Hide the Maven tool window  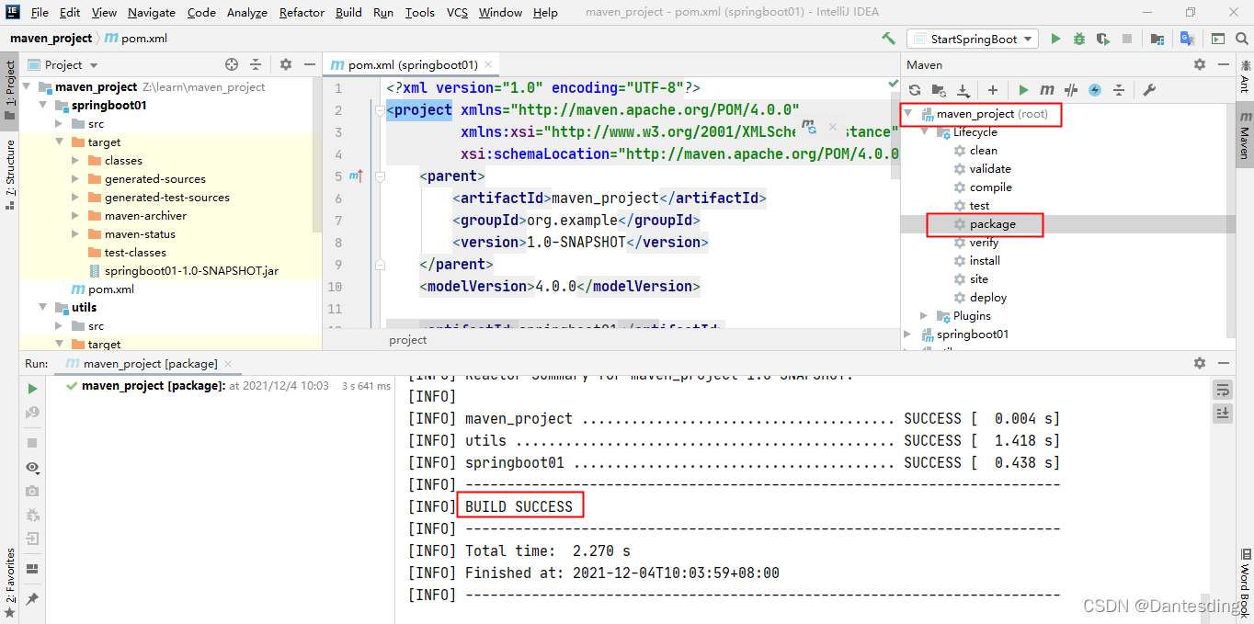pyautogui.click(x=1223, y=64)
